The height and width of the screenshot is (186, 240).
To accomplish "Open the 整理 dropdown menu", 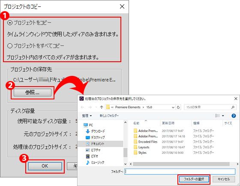I will 87,116.
